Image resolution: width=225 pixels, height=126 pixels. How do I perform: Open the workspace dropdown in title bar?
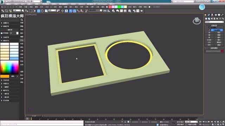(34, 1)
